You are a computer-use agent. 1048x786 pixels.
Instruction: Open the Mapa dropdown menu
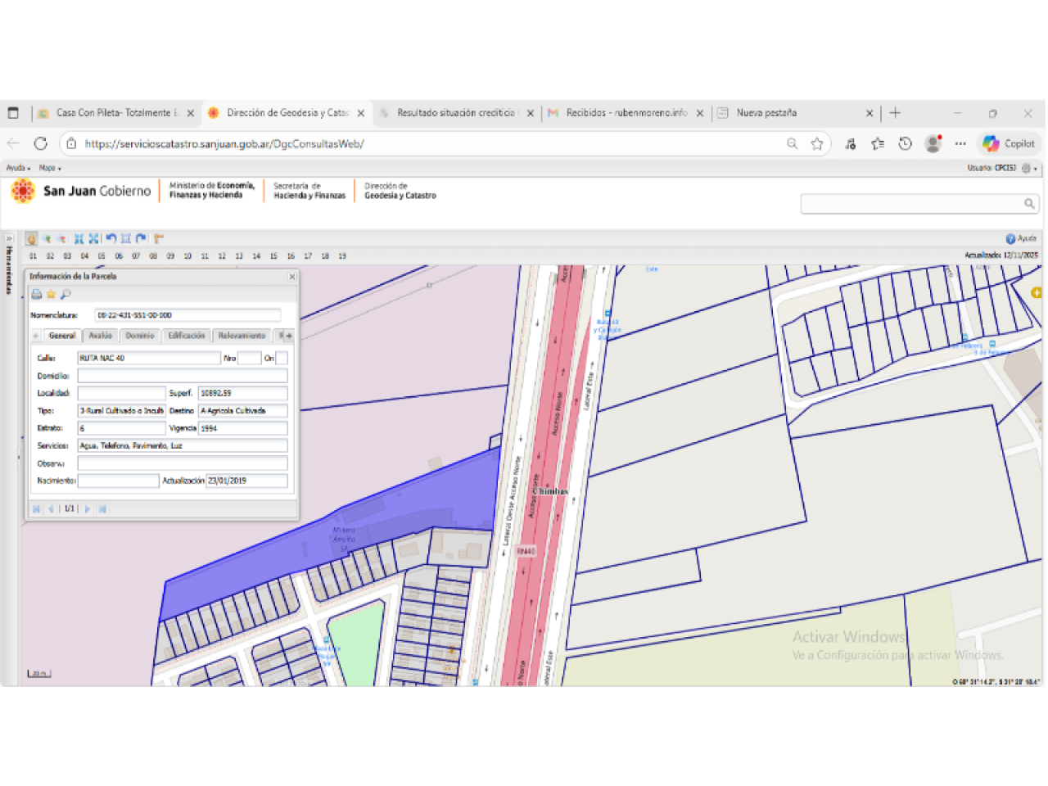(x=49, y=168)
